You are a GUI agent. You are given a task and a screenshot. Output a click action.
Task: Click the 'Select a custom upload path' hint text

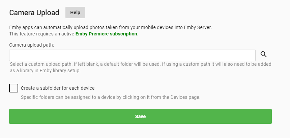(141, 67)
